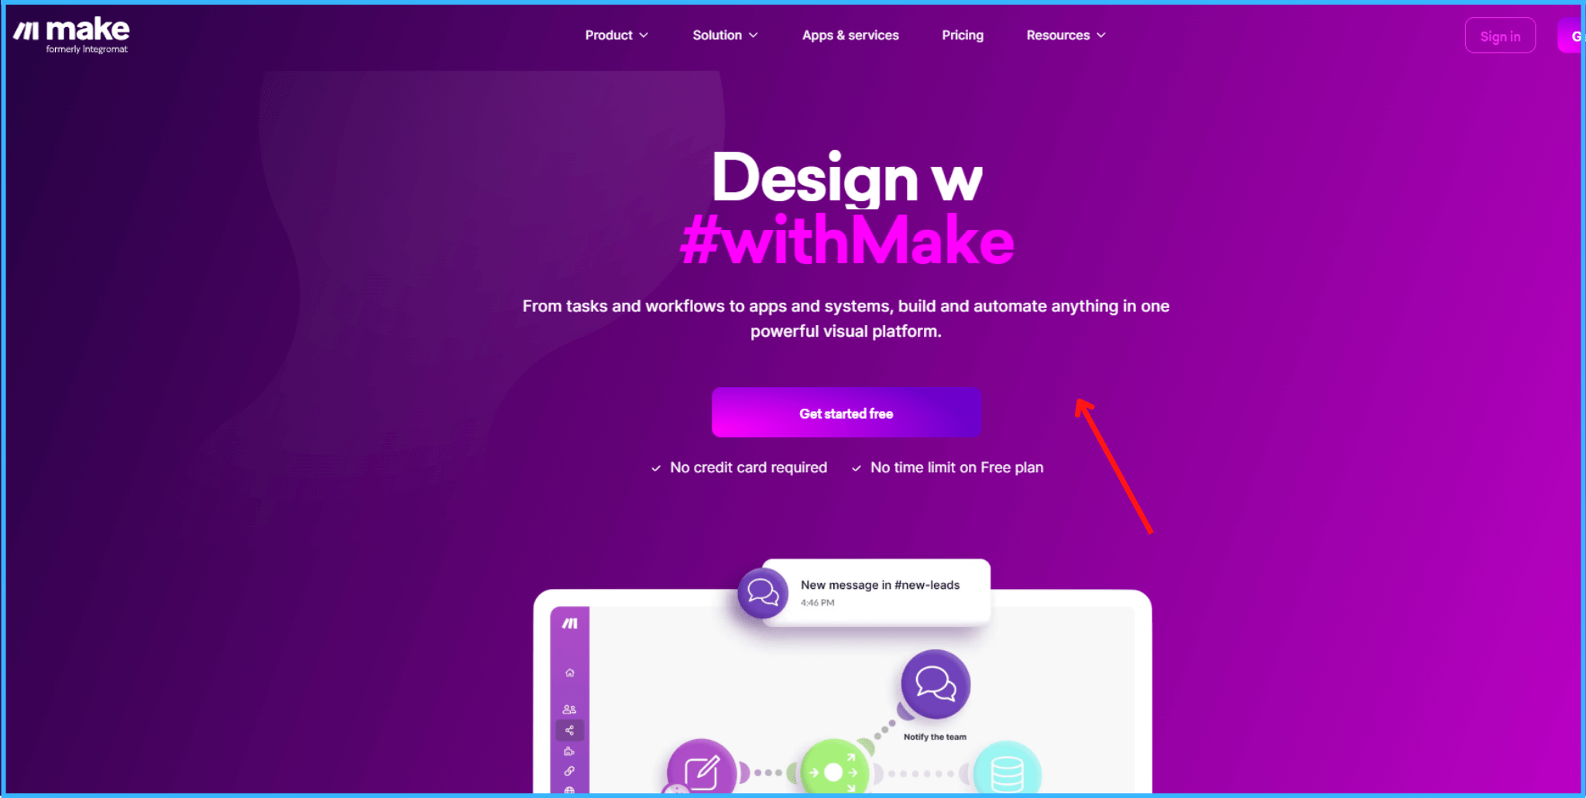Click the puzzle templates icon in the sidebar
Screen dimensions: 1586x798
[570, 751]
